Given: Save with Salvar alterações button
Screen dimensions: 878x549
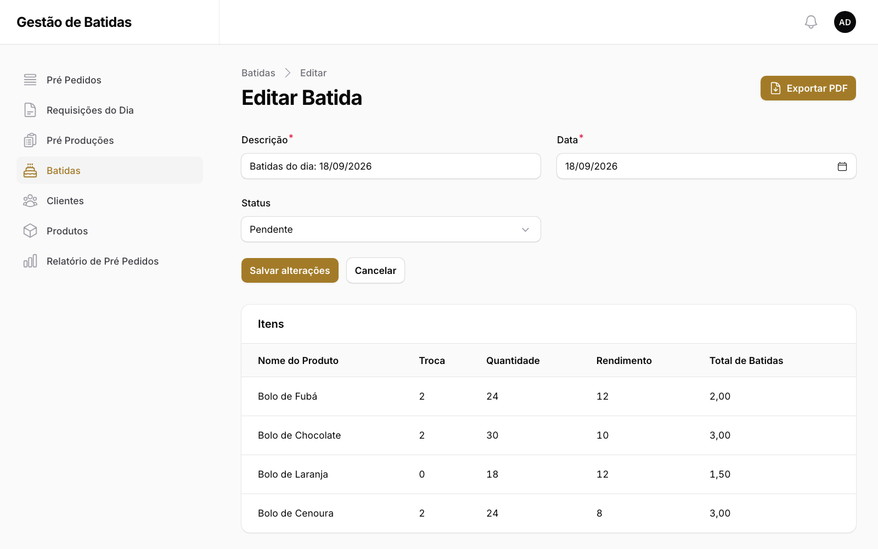Looking at the screenshot, I should (290, 271).
